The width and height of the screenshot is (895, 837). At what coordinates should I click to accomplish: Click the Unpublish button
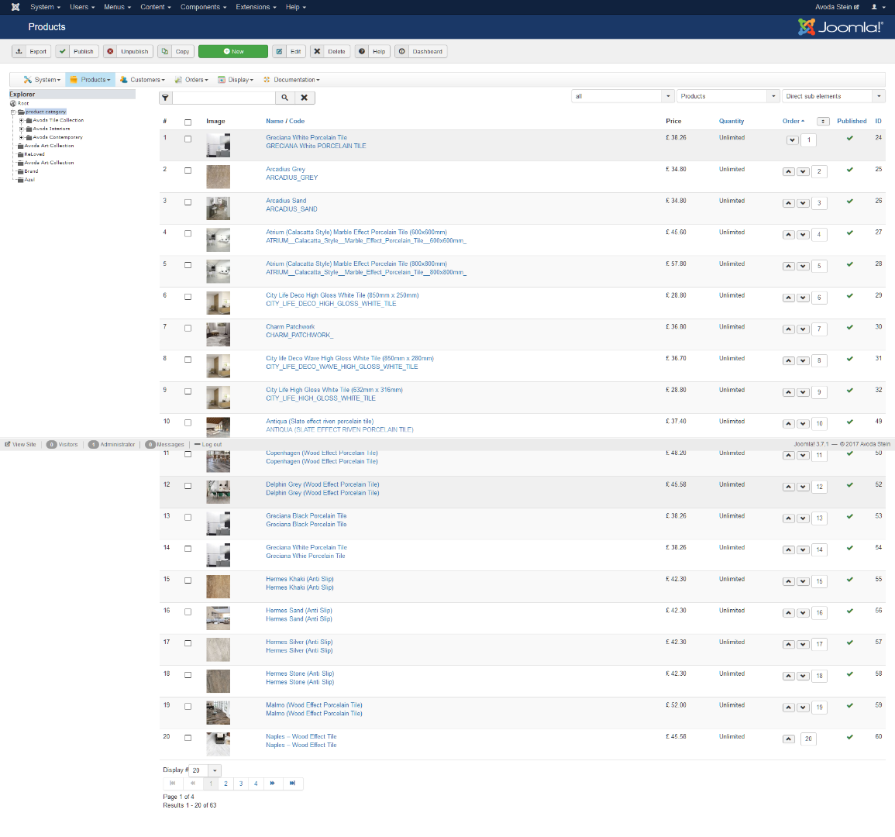coord(128,51)
